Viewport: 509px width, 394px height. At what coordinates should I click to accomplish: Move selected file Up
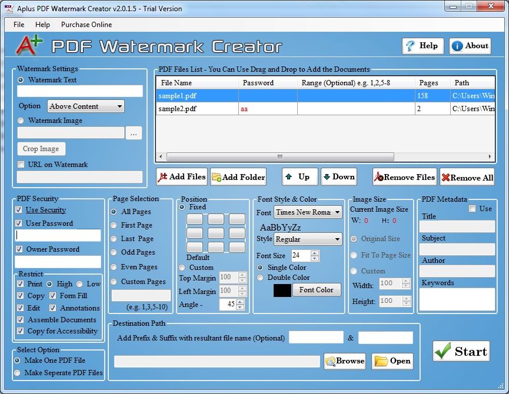(x=300, y=177)
